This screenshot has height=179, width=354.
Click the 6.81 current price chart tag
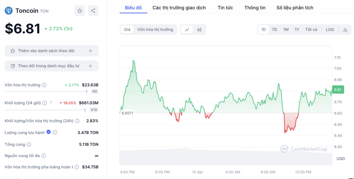coord(338,90)
